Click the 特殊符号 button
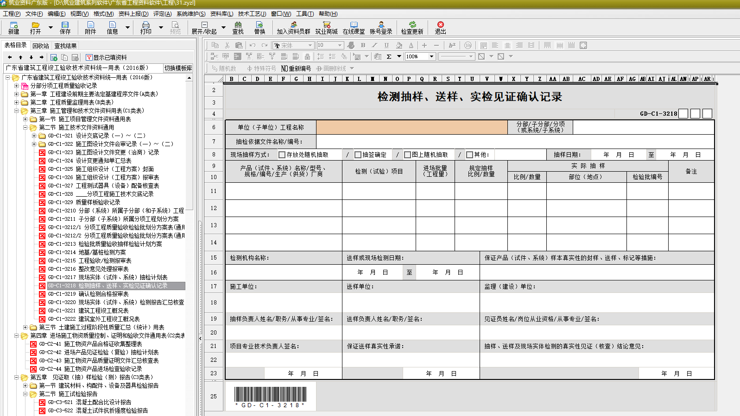 [261, 68]
